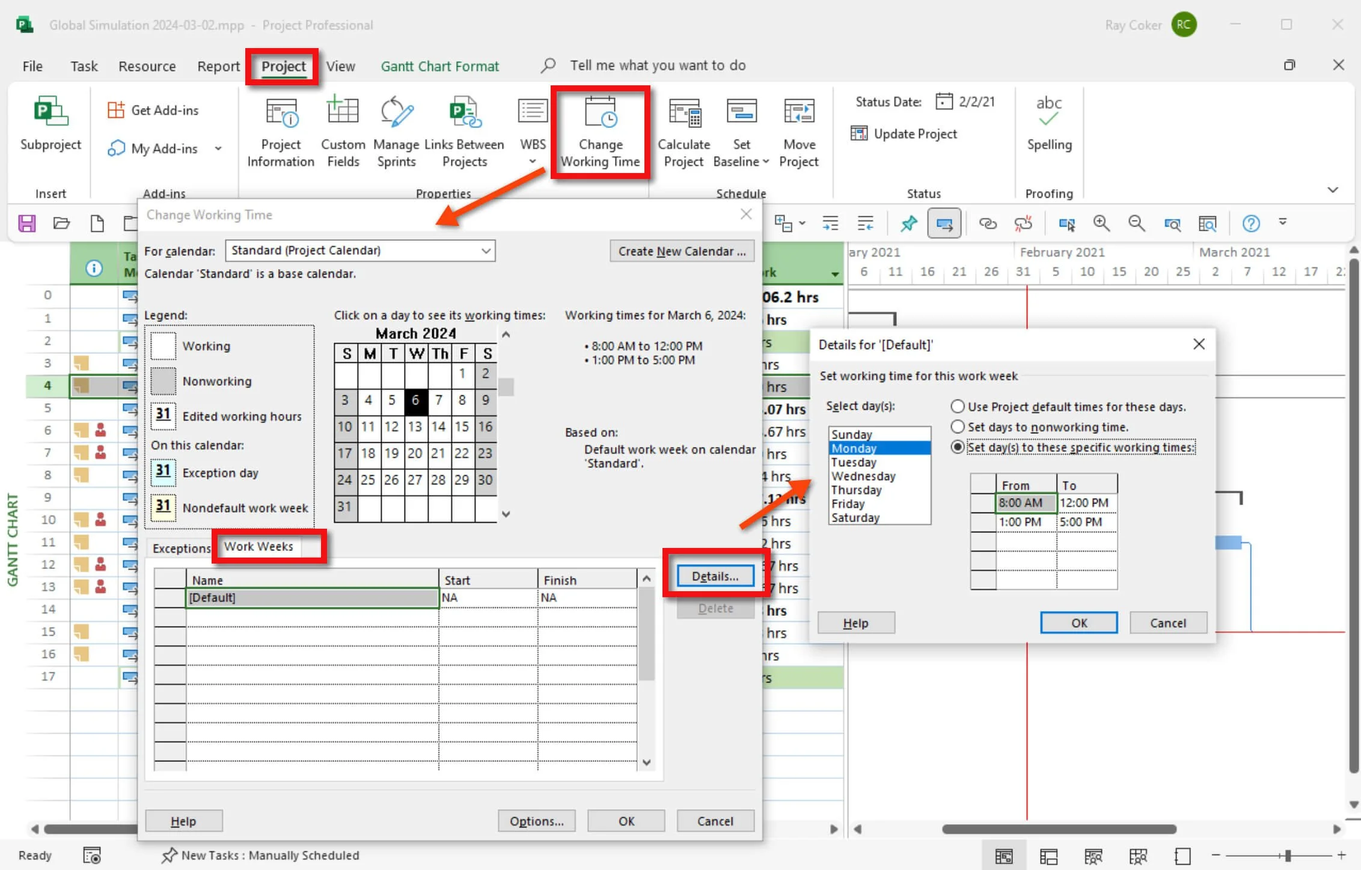Click Help in Details for Default dialog
The width and height of the screenshot is (1361, 870).
click(855, 622)
